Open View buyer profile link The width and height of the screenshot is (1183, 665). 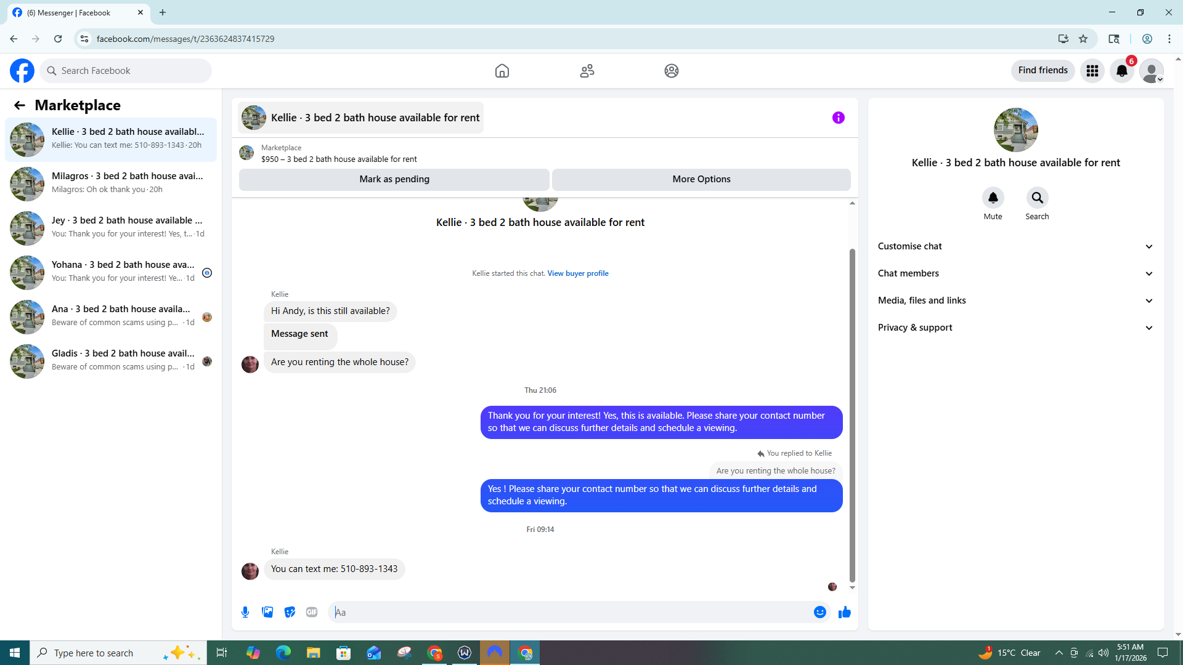coord(577,273)
